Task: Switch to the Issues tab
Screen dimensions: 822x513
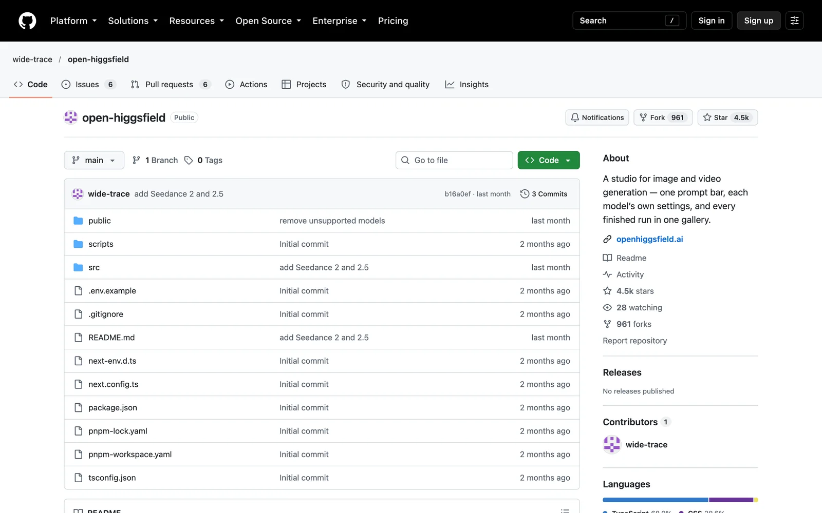Action: [x=88, y=85]
